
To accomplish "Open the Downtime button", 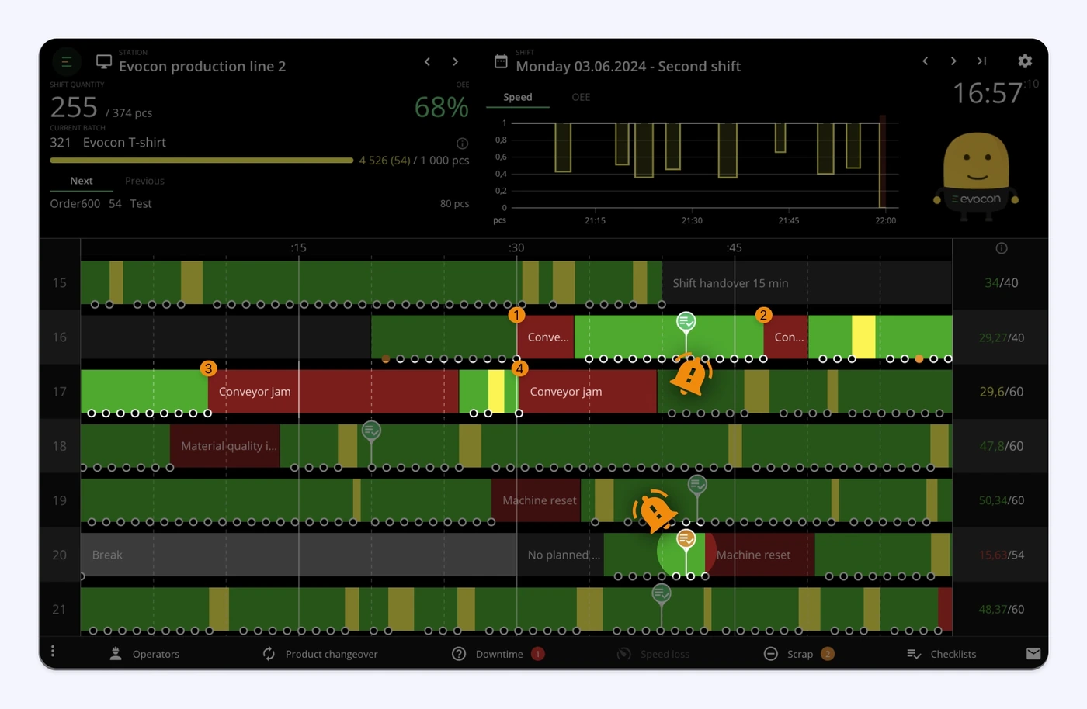I will (x=498, y=654).
